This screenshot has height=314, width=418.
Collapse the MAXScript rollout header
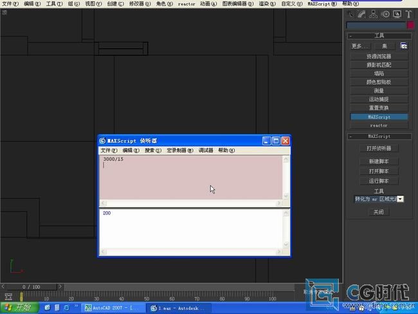click(x=379, y=136)
